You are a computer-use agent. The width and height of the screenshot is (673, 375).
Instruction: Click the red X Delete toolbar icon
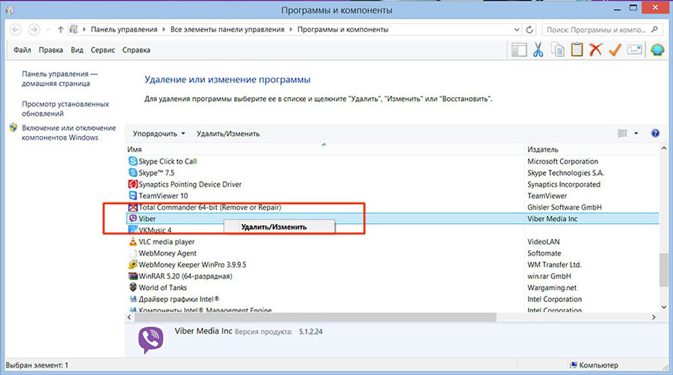click(x=596, y=50)
